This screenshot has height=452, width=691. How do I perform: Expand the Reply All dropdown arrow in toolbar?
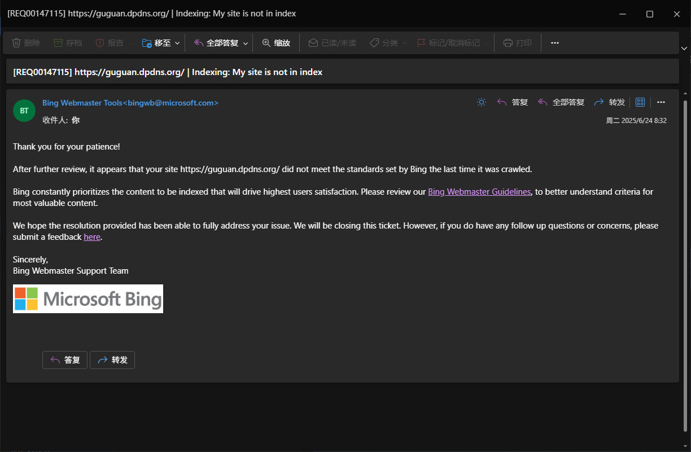[x=246, y=43]
